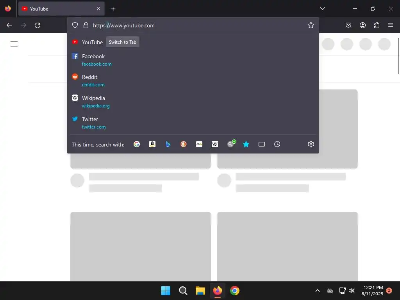Open the clock showing 12:21 PM

(x=372, y=291)
